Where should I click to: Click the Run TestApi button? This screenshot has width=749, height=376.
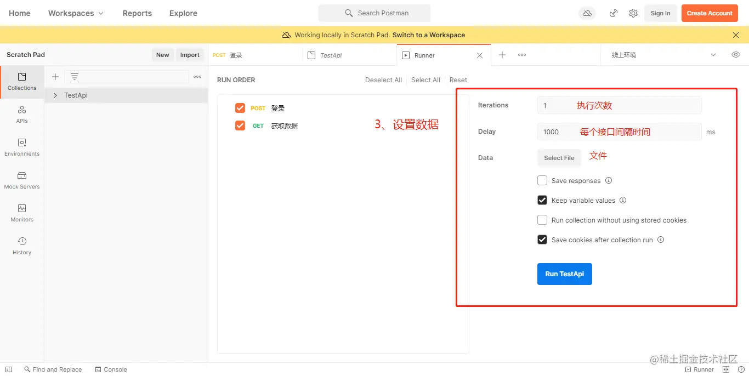point(565,274)
